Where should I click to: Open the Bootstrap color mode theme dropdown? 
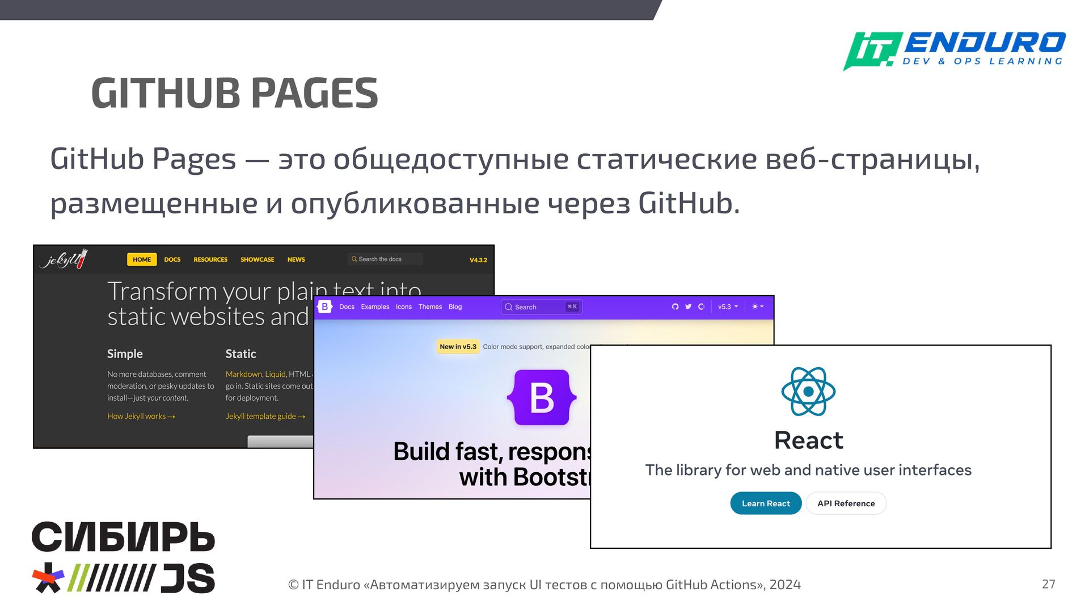(758, 306)
